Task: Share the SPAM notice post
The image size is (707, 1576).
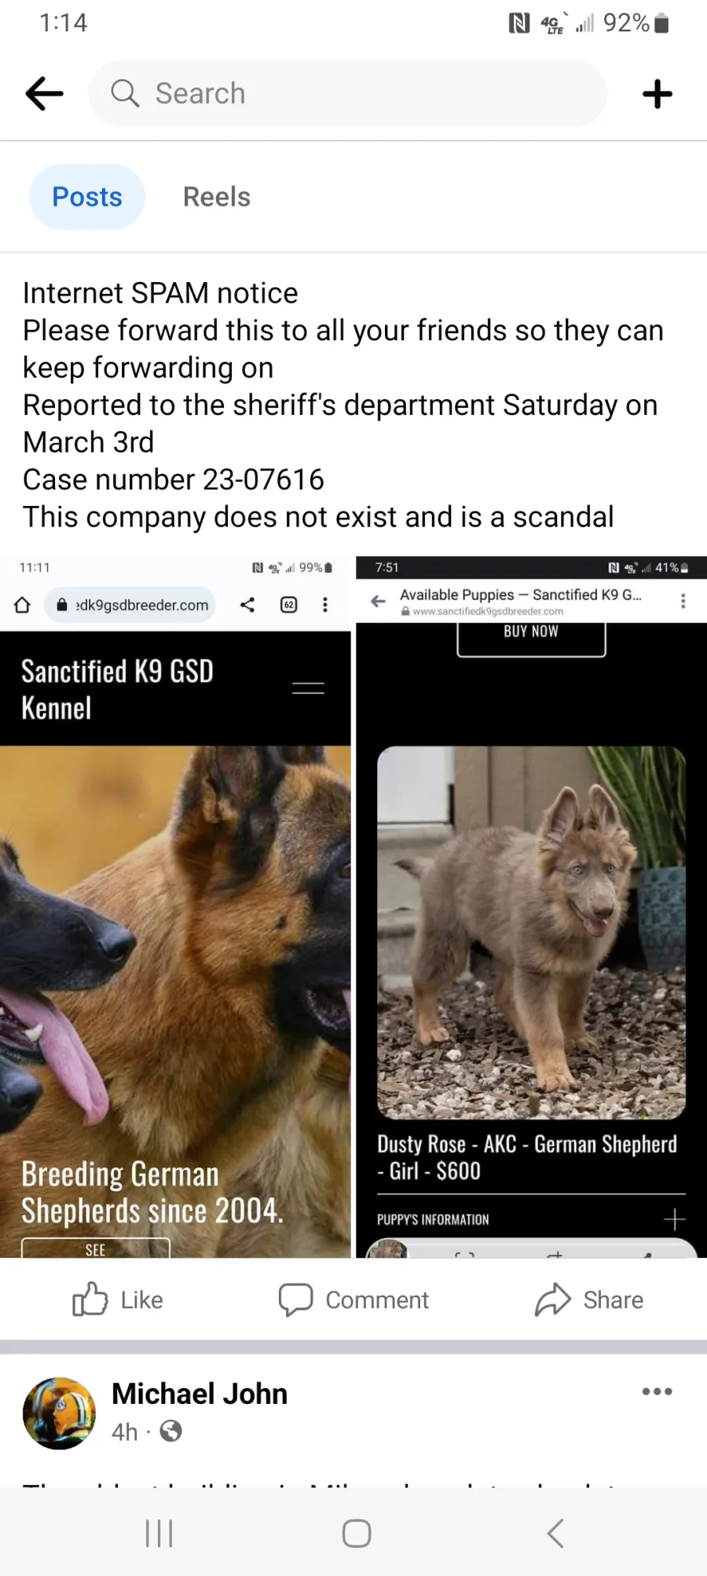Action: tap(589, 1299)
